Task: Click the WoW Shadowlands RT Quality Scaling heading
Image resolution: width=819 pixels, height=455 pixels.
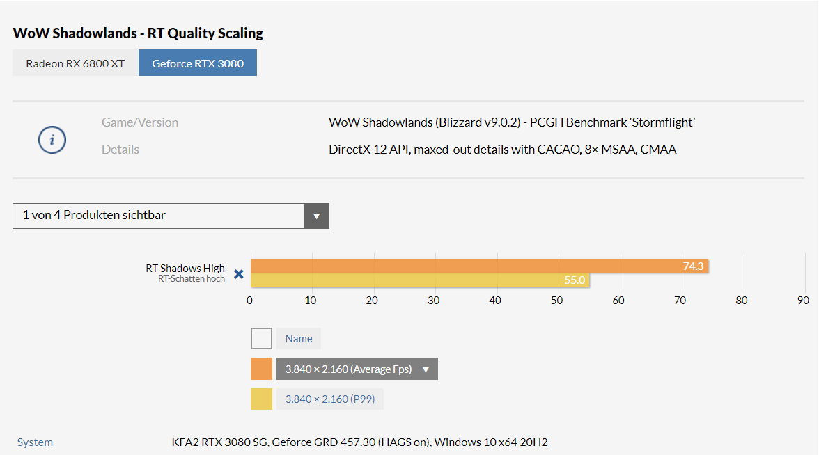Action: [x=138, y=33]
